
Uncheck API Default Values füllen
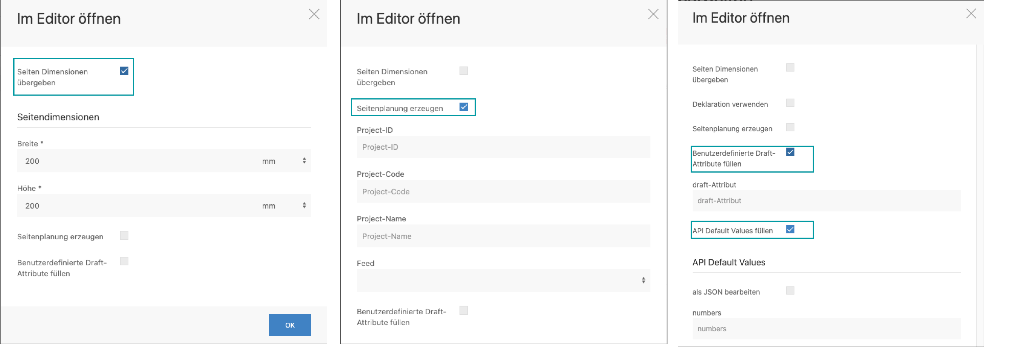coord(790,230)
